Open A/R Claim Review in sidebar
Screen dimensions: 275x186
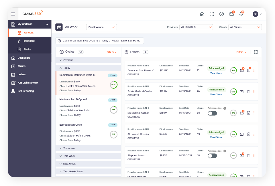pyautogui.click(x=30, y=83)
